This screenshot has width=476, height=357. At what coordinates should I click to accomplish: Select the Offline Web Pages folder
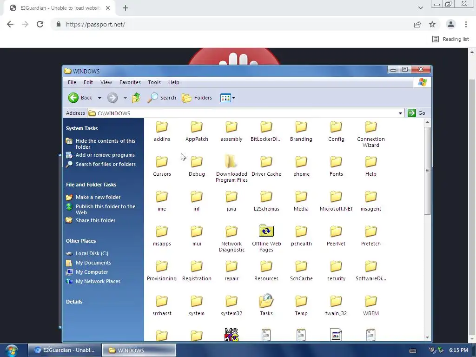click(266, 238)
